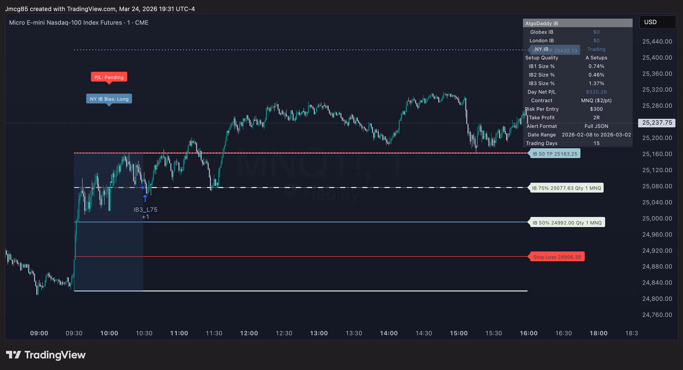Click the IB 50 TP 25163.25 tag
The image size is (683, 370).
point(555,154)
